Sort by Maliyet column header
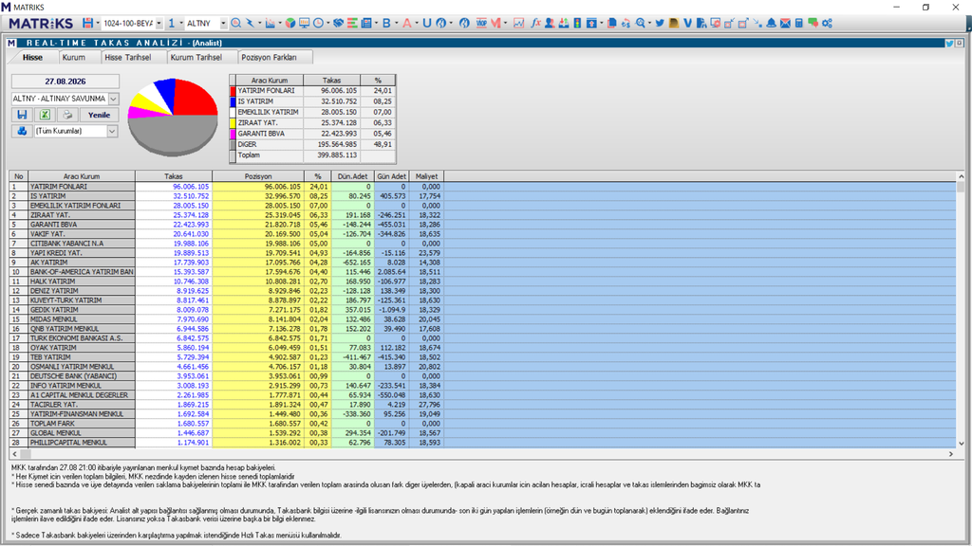The image size is (972, 546). point(426,176)
